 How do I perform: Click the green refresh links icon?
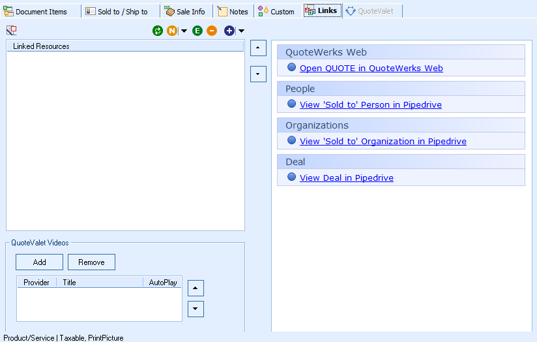158,31
